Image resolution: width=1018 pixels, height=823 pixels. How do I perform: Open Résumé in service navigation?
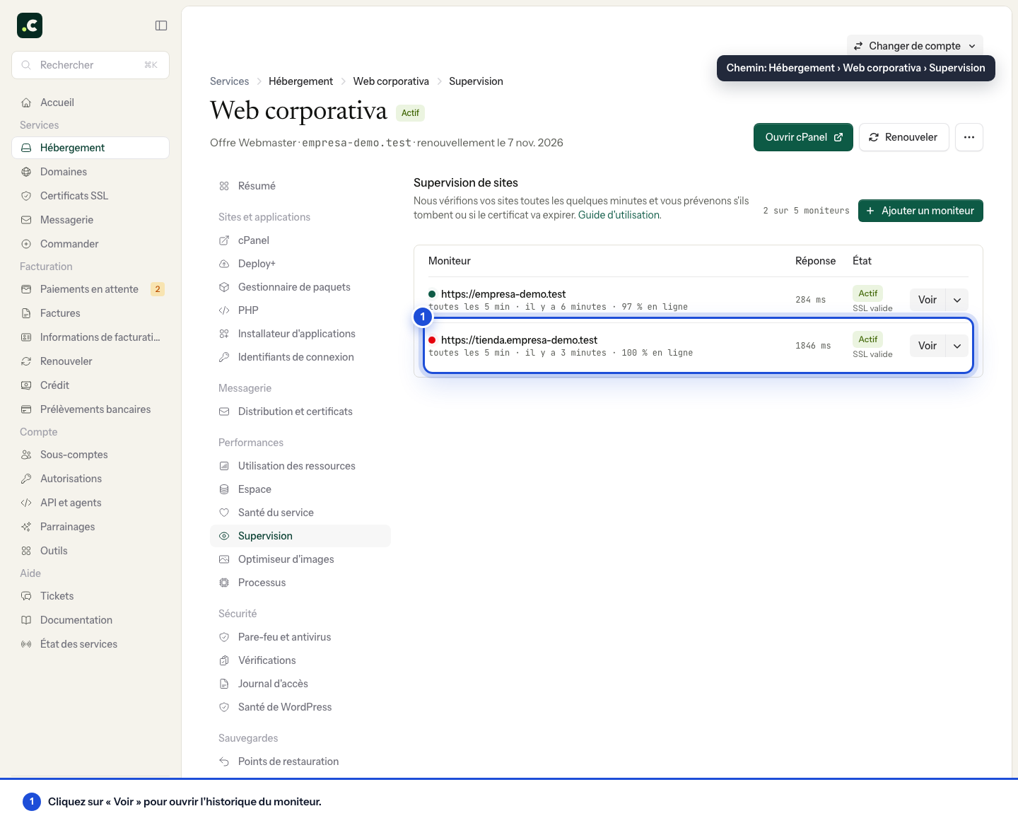[300, 186]
